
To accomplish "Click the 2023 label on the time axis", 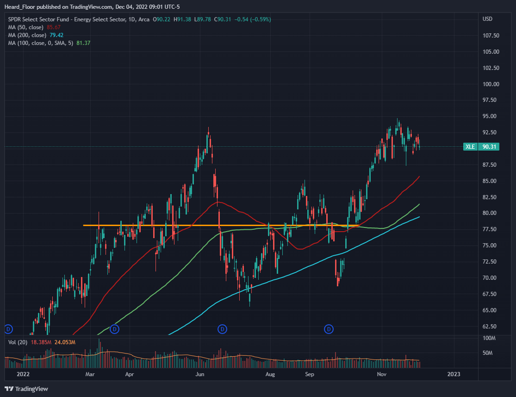I will pyautogui.click(x=454, y=374).
